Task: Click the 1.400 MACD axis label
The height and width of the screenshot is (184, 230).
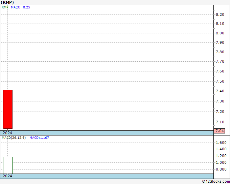Action: pos(221,149)
